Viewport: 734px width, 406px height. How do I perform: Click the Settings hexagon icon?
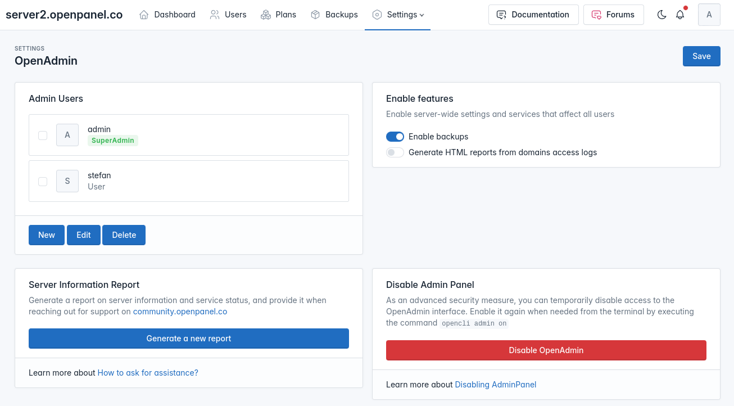click(377, 15)
